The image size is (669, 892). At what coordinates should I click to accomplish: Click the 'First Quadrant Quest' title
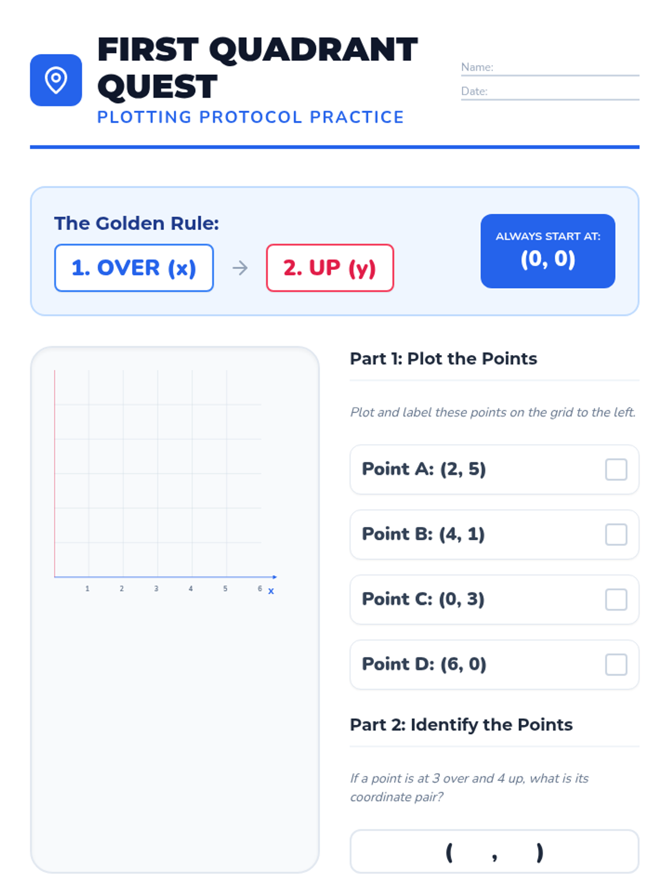257,67
